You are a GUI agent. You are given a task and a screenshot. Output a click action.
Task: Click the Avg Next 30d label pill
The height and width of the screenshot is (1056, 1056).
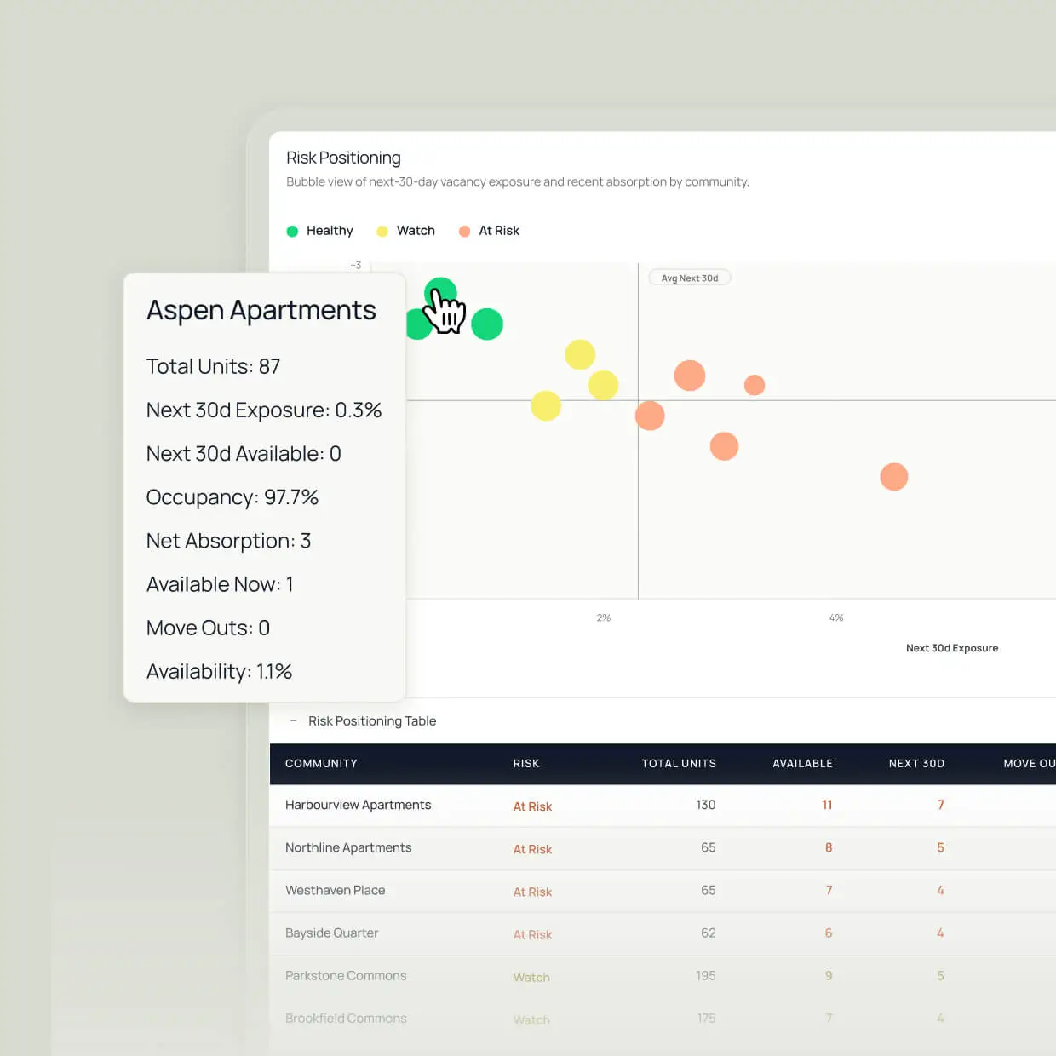click(x=690, y=278)
